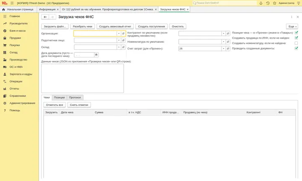Click into the Данные чеков text area
302x181 pixels.
click(x=83, y=78)
